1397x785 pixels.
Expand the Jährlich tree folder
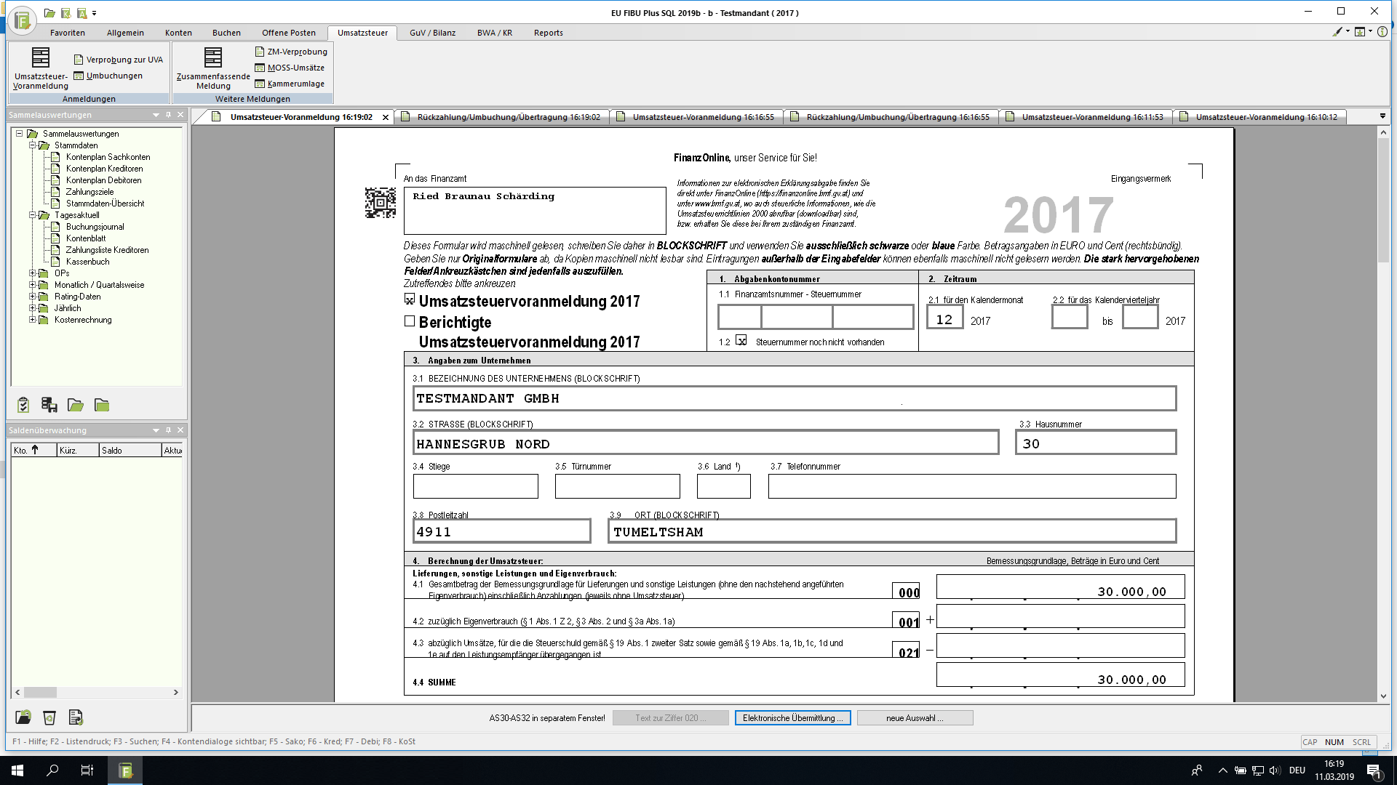click(32, 308)
